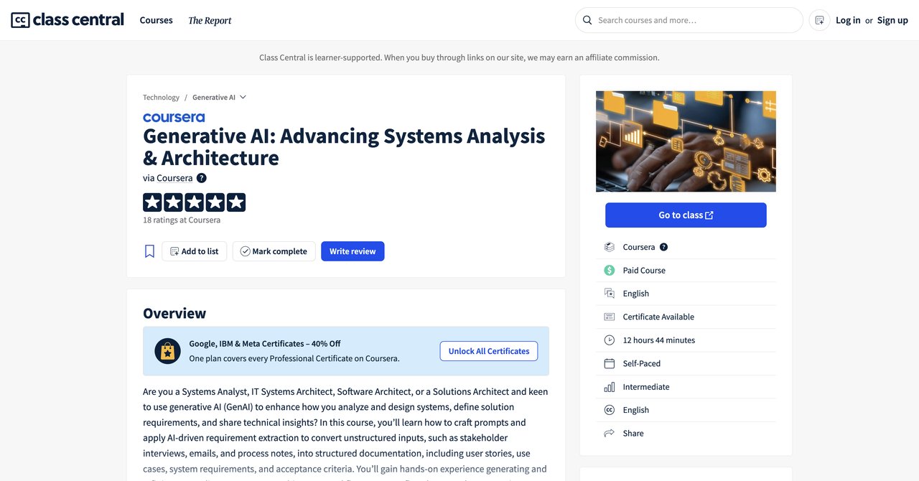
Task: Click 'Paid Course' text
Action: pyautogui.click(x=644, y=271)
